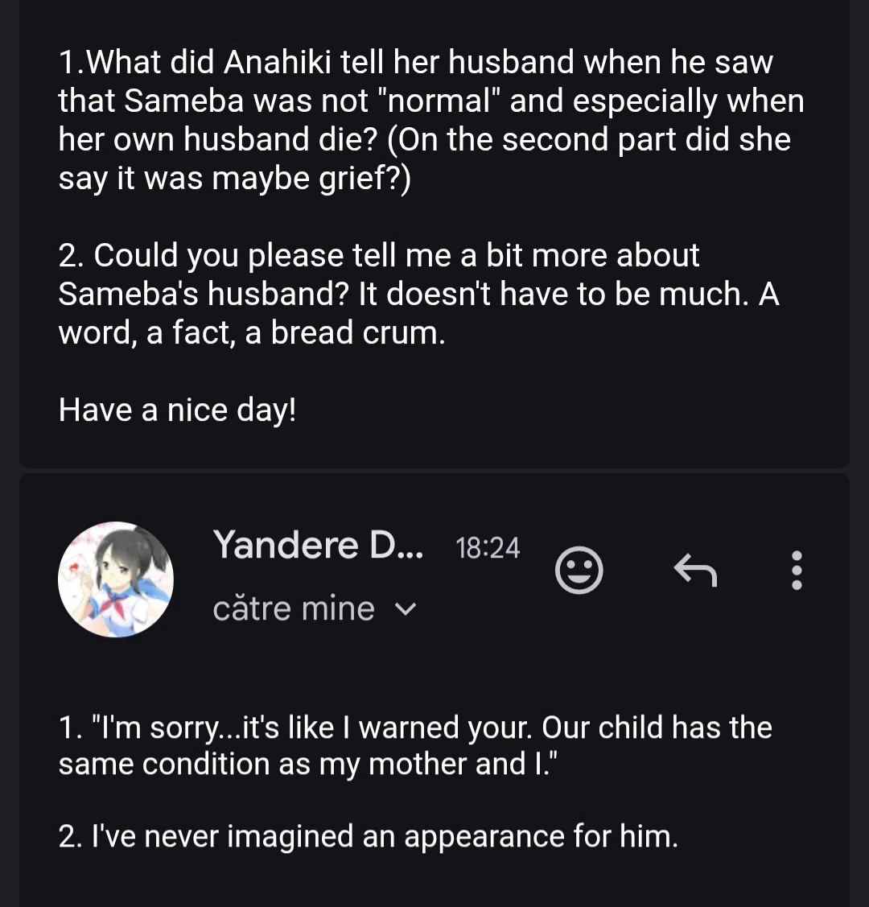Click the reply arrow icon
This screenshot has width=869, height=907.
(695, 570)
